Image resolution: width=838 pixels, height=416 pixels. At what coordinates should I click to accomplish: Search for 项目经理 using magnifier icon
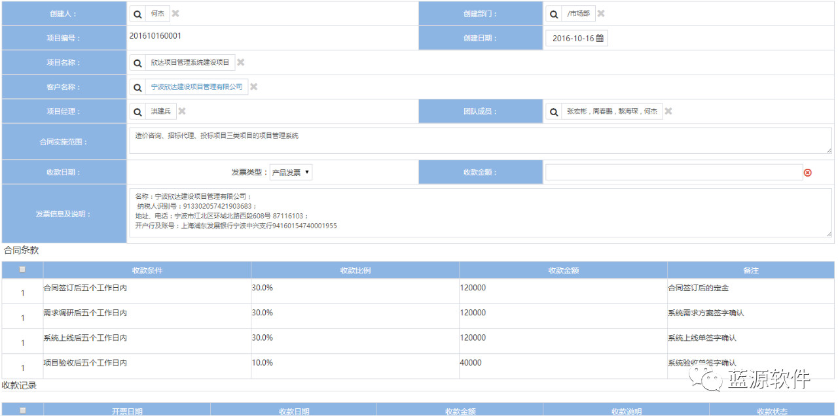click(x=137, y=112)
